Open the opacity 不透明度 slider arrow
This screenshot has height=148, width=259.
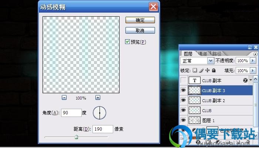coord(253,61)
